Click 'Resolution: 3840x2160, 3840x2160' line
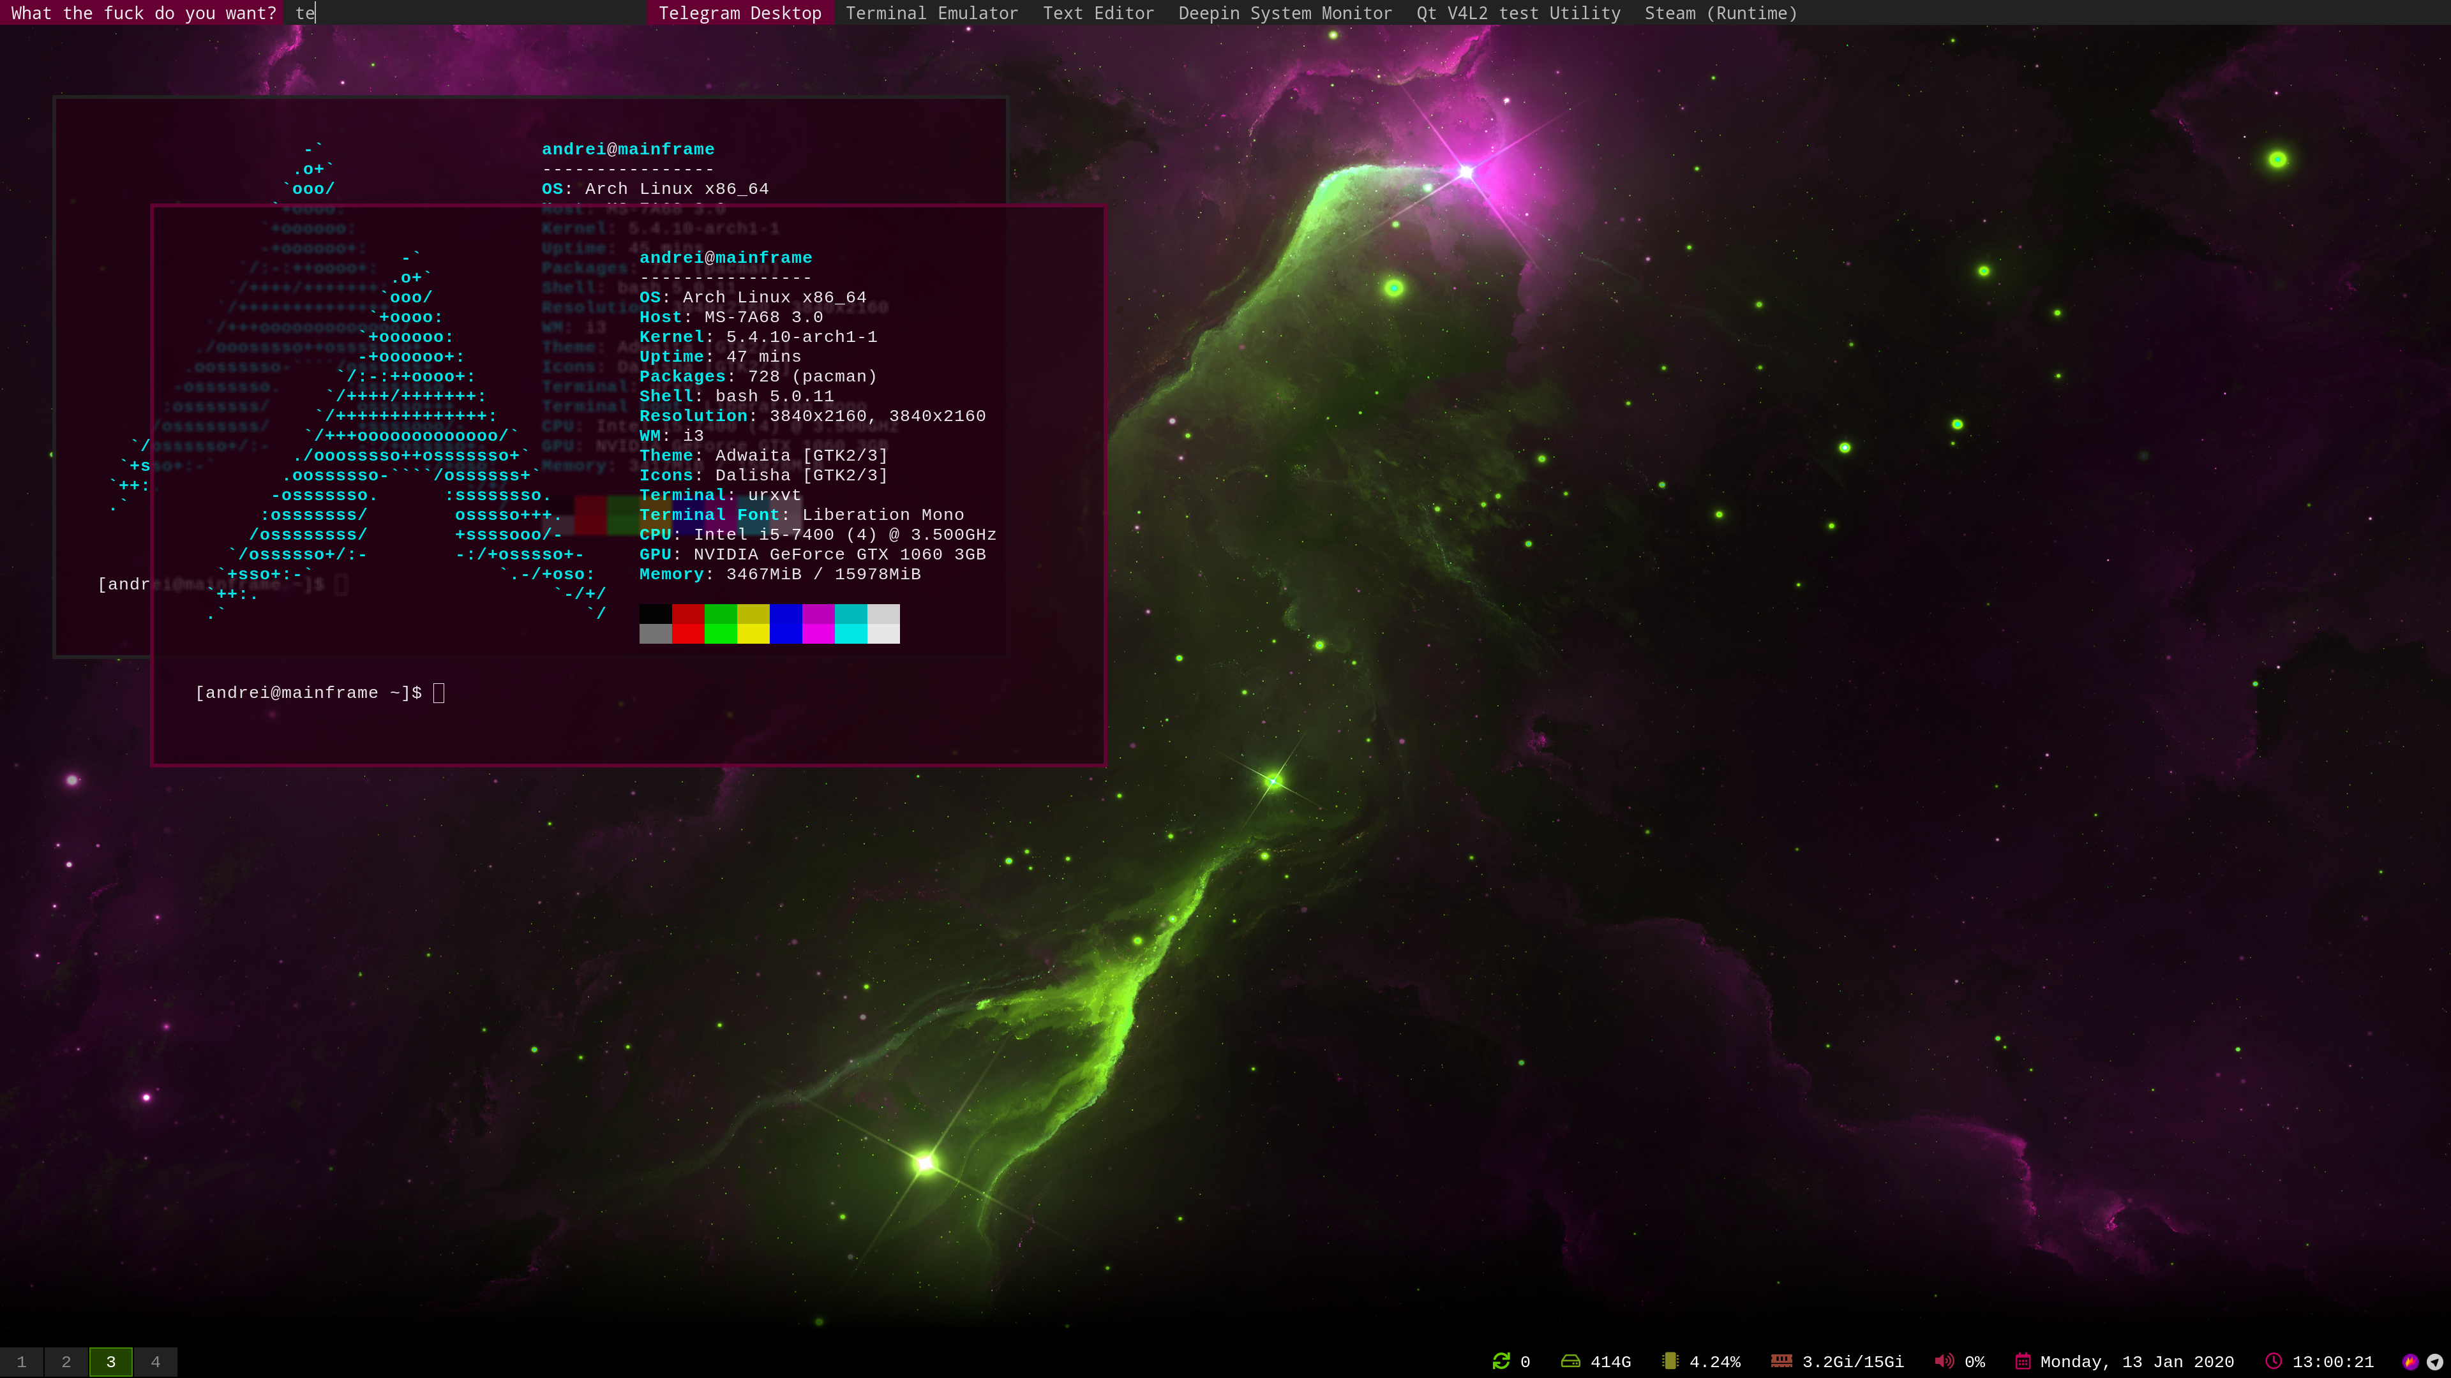This screenshot has height=1378, width=2451. pyautogui.click(x=813, y=415)
